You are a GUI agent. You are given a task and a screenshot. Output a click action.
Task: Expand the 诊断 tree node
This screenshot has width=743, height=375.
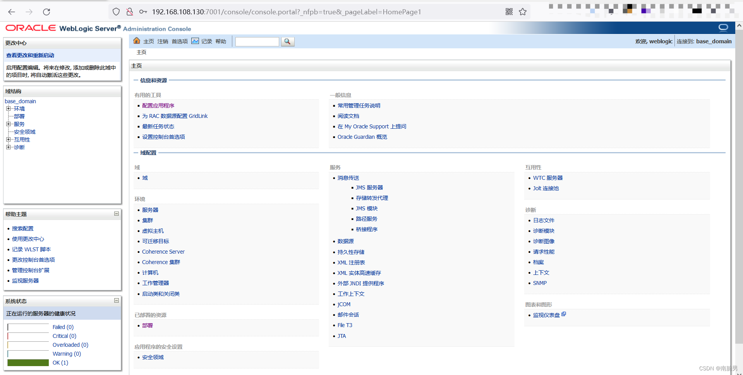pos(9,147)
